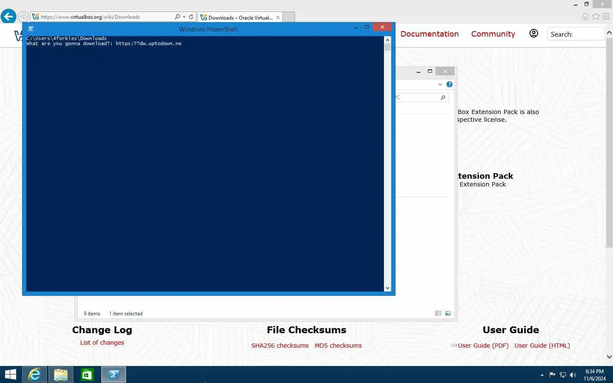Click the browser back arrow button
Screen dimensions: 613x383
(8, 17)
